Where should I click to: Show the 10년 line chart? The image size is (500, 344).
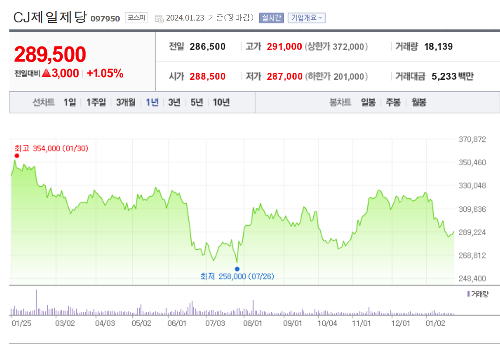pos(221,103)
